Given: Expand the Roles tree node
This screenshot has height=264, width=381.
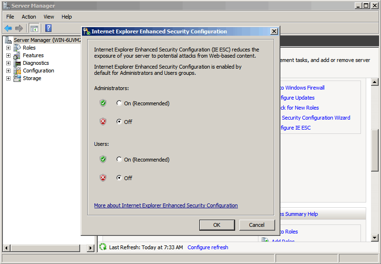Looking at the screenshot, I should [8, 48].
